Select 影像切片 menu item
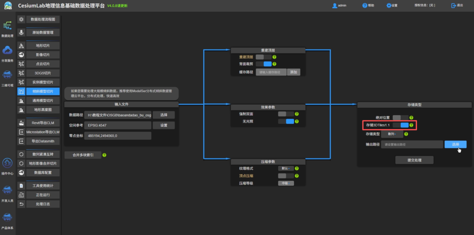This screenshot has width=474, height=235. click(x=43, y=55)
